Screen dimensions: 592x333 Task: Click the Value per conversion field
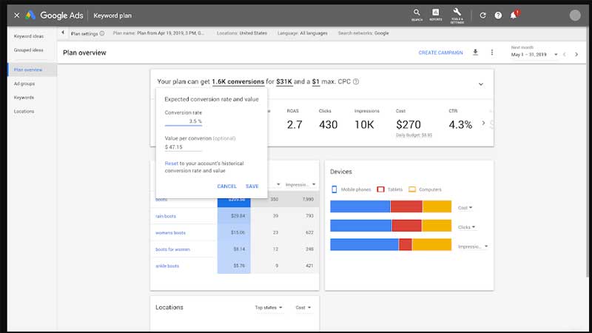(183, 147)
